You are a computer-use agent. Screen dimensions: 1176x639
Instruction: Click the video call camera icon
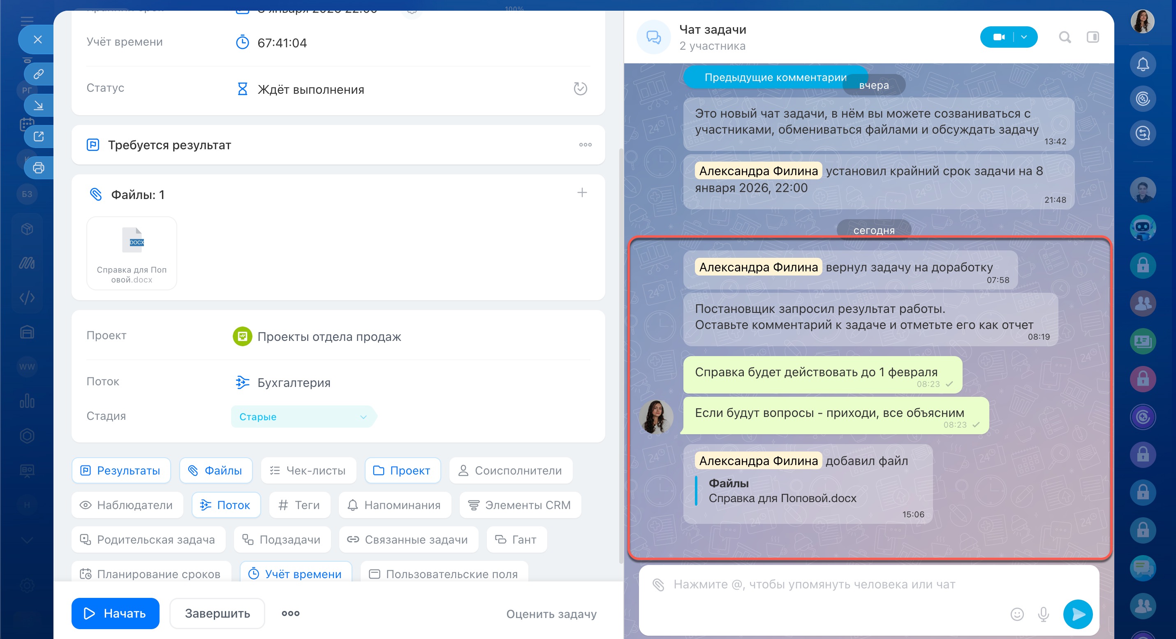[998, 37]
